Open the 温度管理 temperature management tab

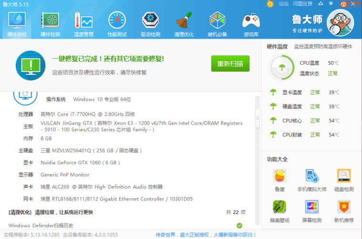pyautogui.click(x=83, y=24)
